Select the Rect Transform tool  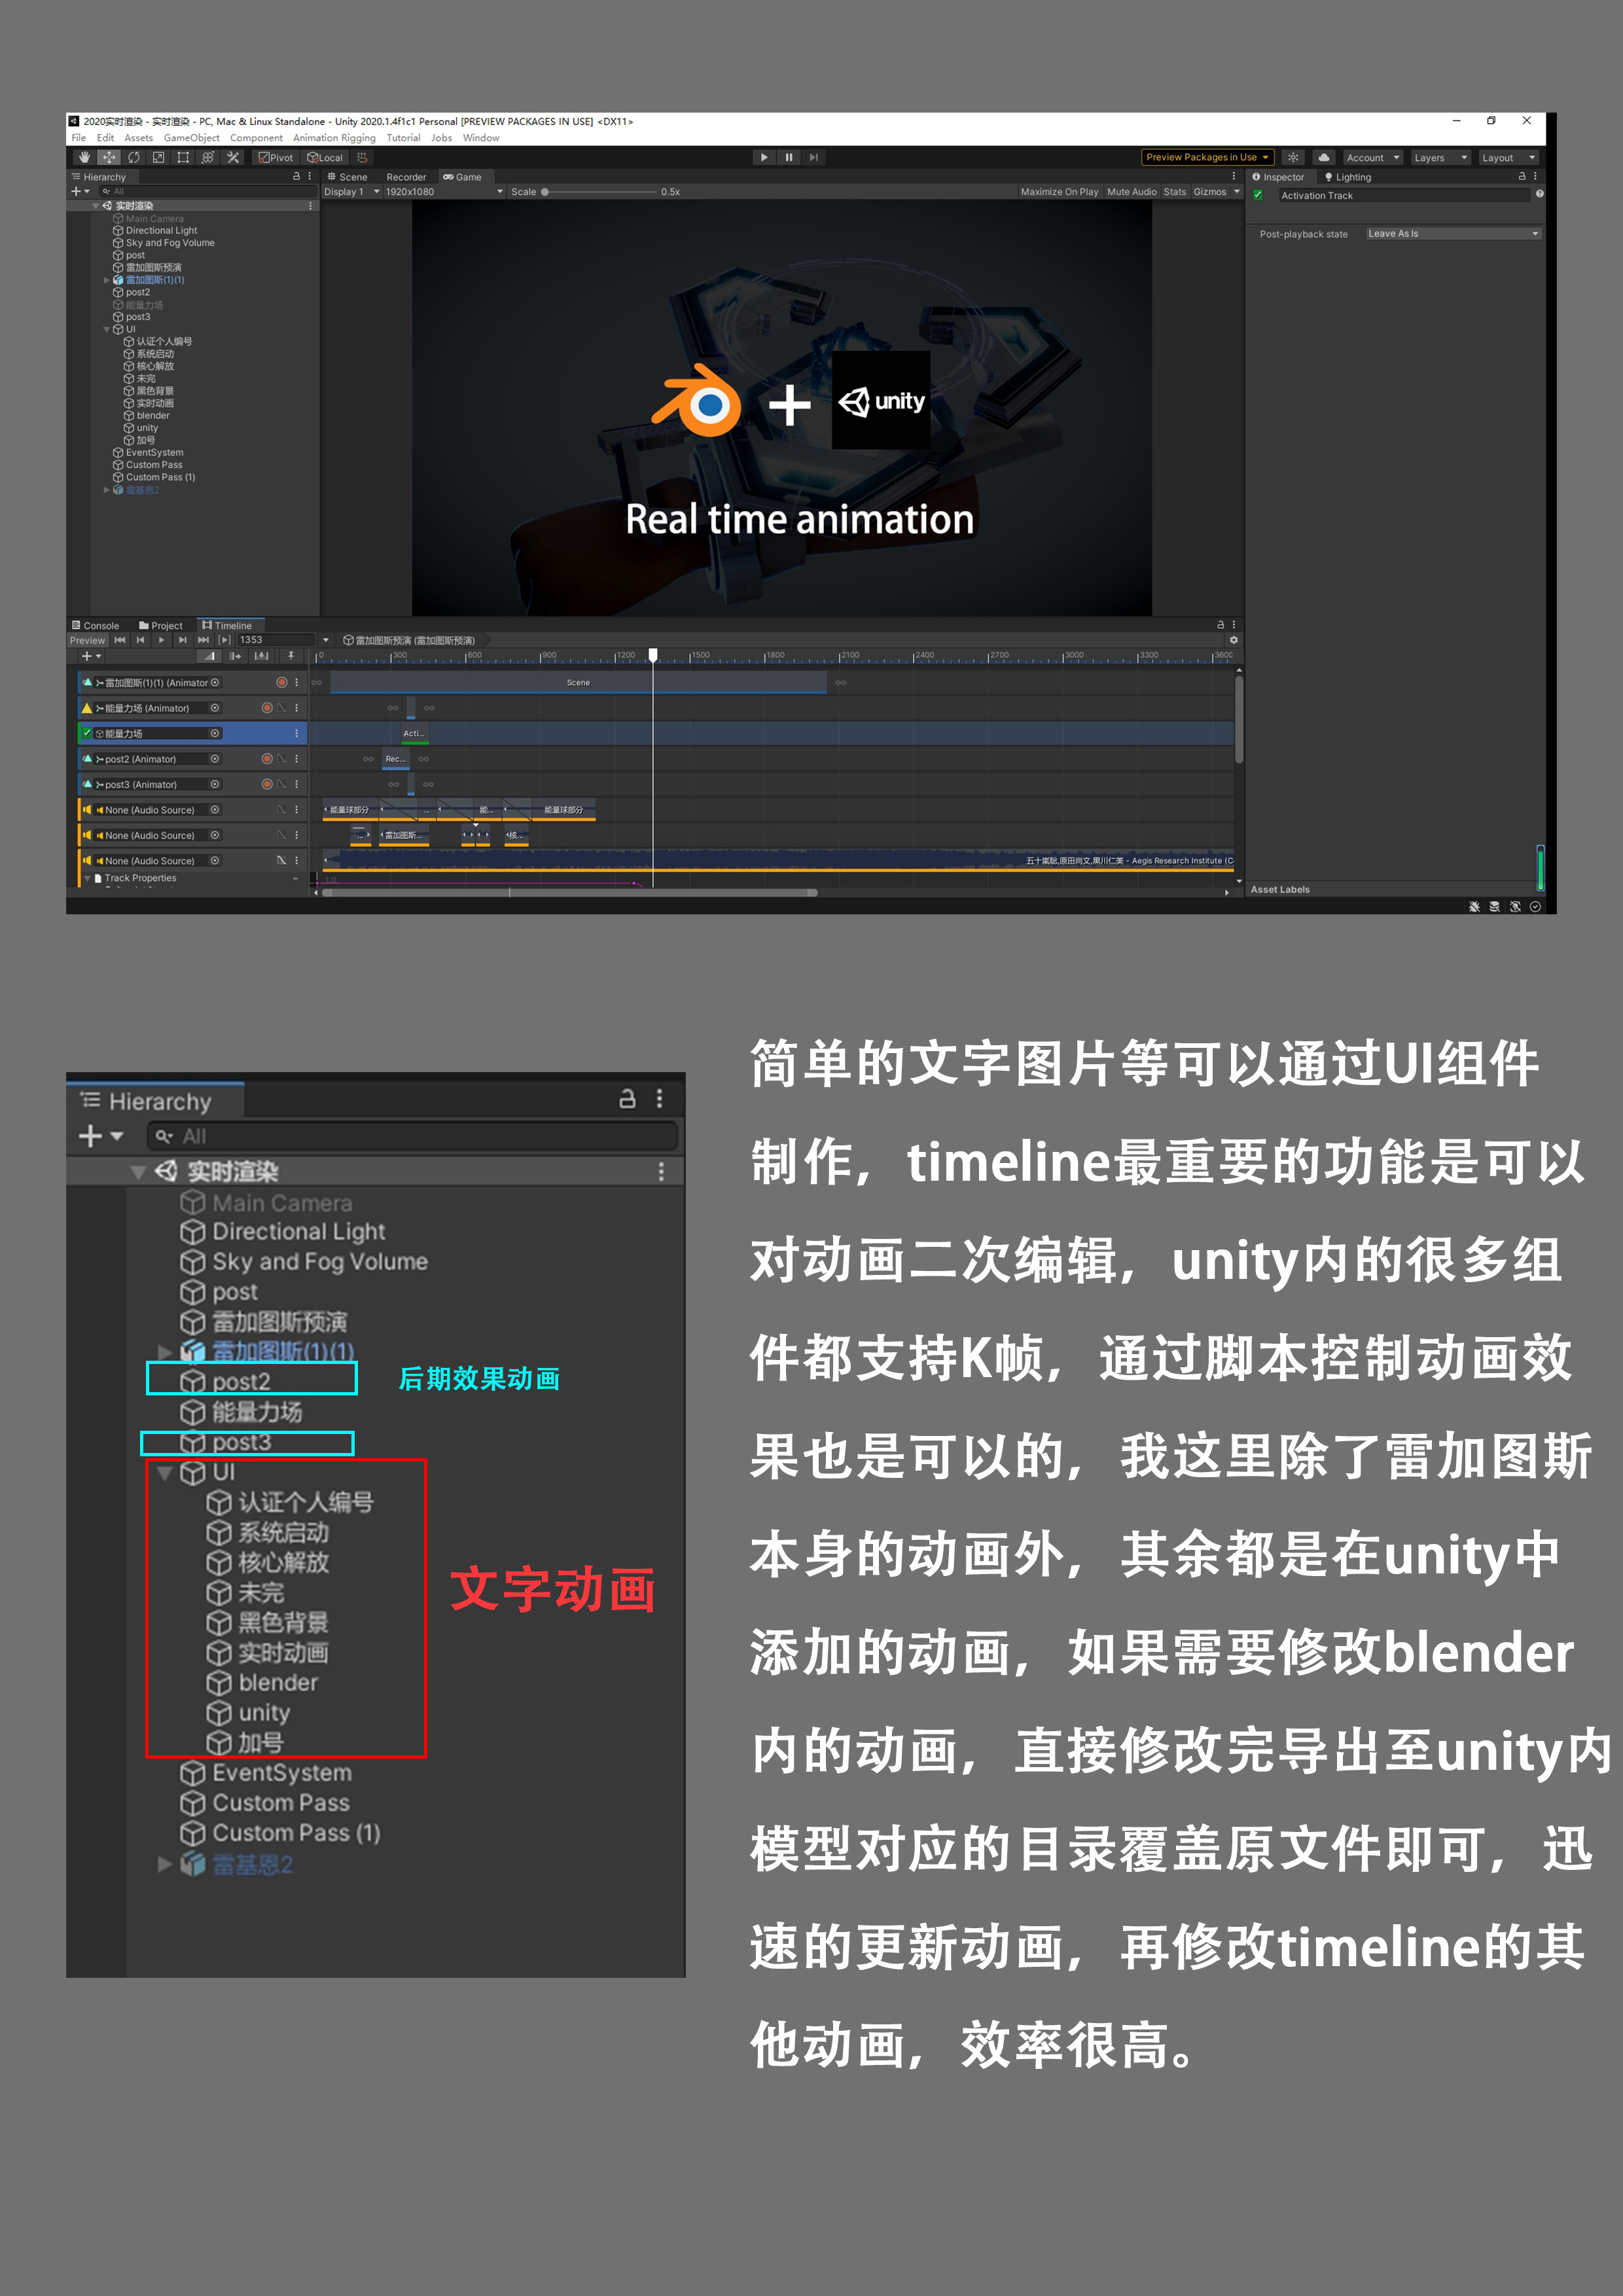coord(183,157)
